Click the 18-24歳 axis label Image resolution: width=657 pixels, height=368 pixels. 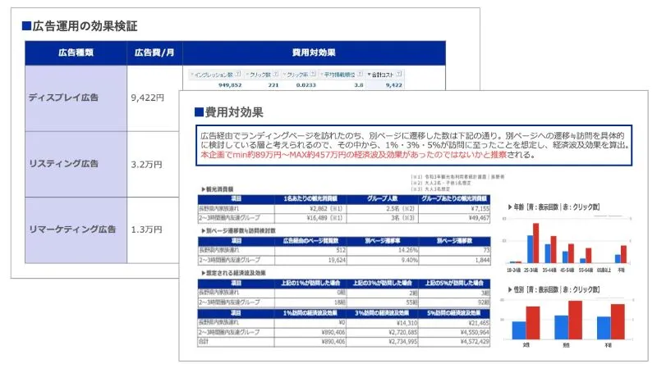click(514, 270)
